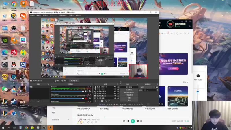The width and height of the screenshot is (231, 130).
Task: Add a new scene with plus icon
Action: [x=31, y=101]
